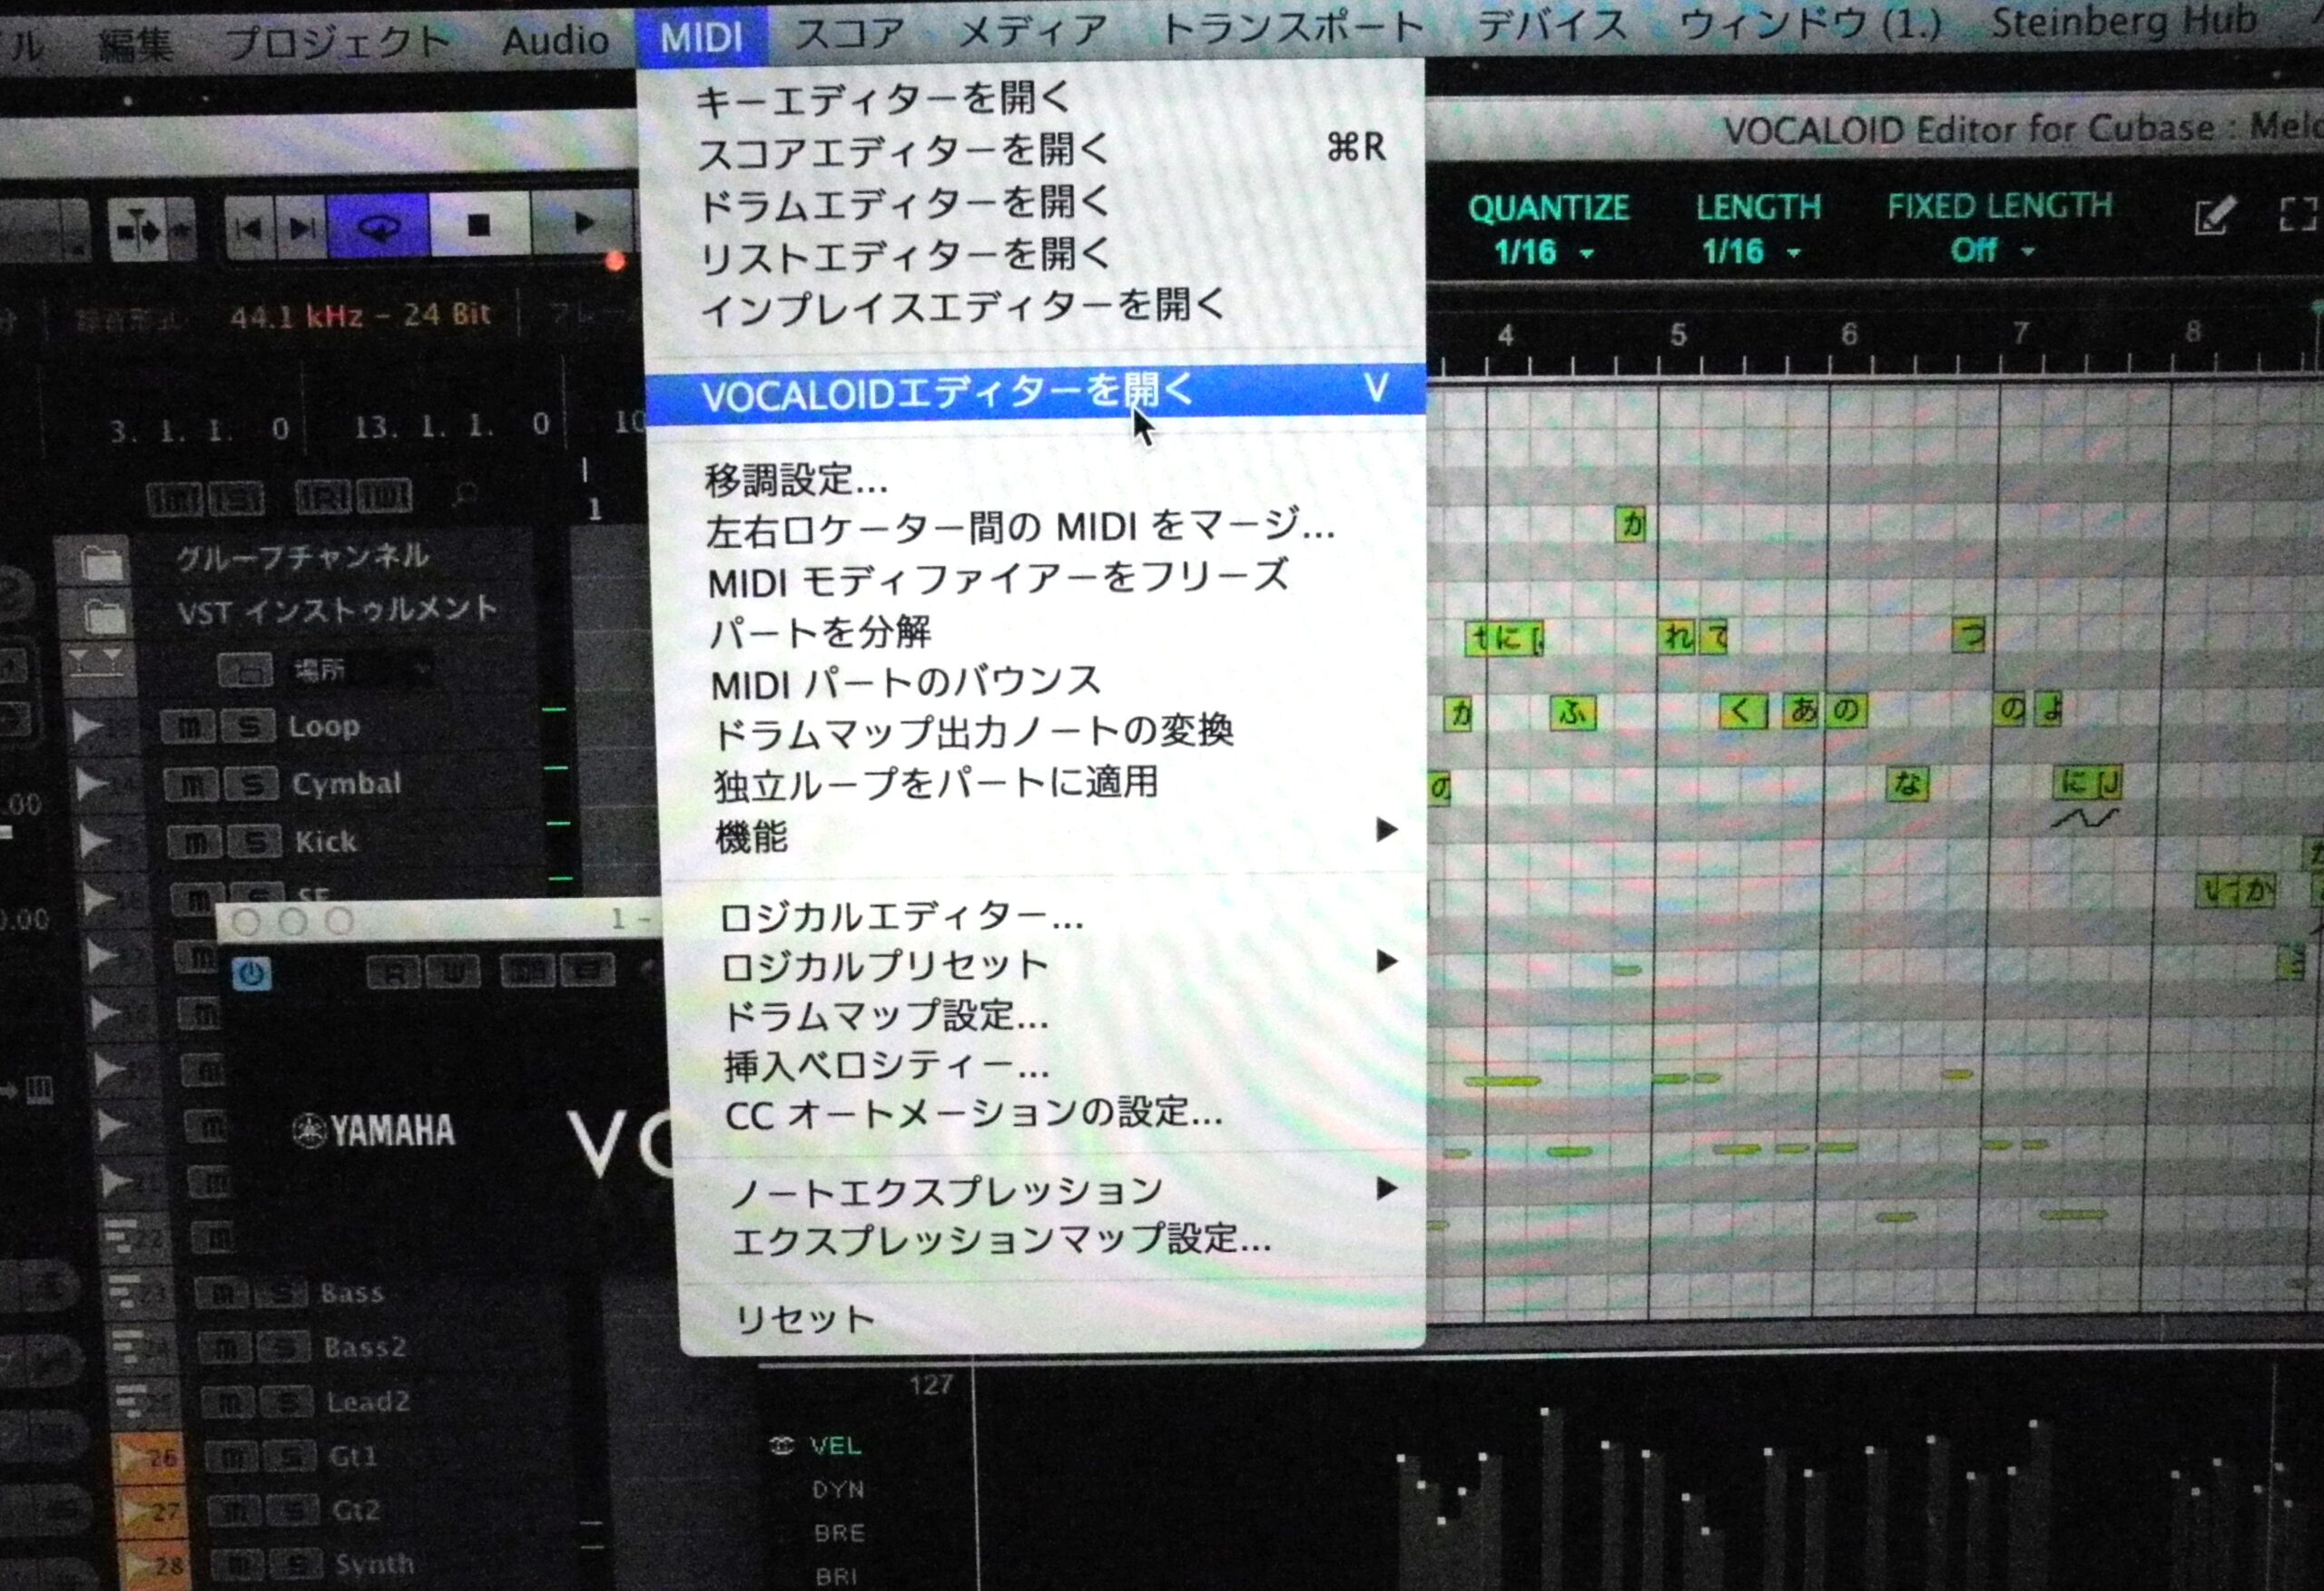Click the VST Instrument folder icon
The image size is (2324, 1591).
coord(104,618)
